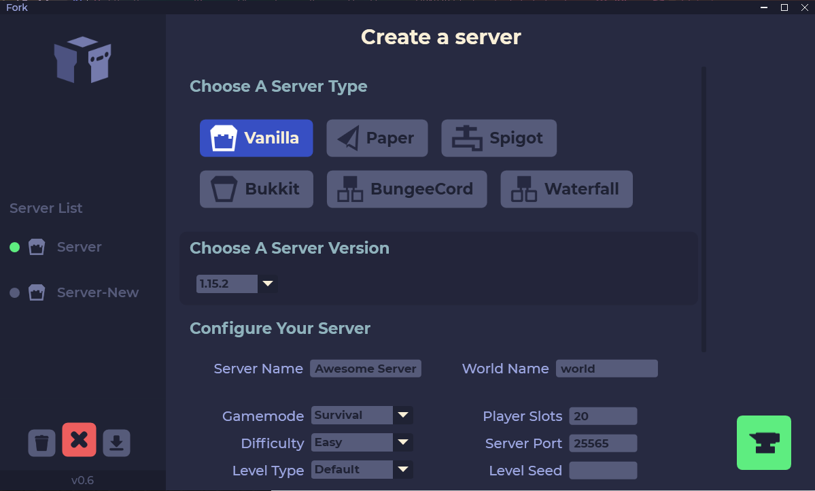Click the v0.6 version label
The width and height of the screenshot is (815, 491).
click(83, 480)
